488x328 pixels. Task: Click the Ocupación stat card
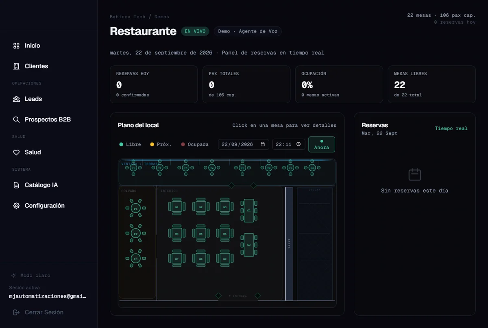point(339,85)
